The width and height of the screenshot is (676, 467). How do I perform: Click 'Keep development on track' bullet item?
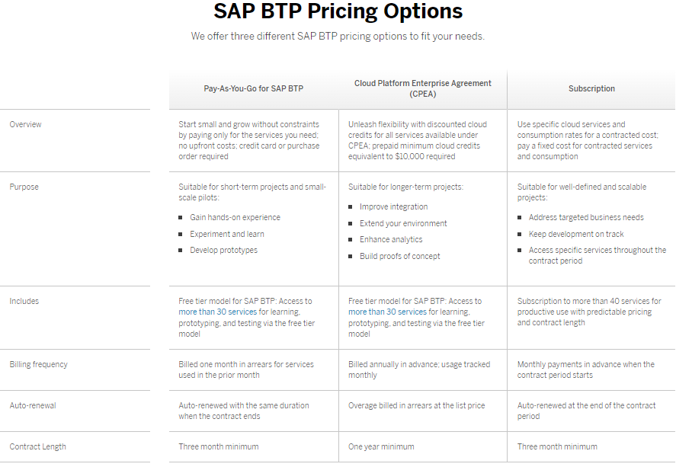pyautogui.click(x=576, y=235)
